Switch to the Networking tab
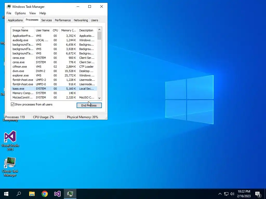 81,20
